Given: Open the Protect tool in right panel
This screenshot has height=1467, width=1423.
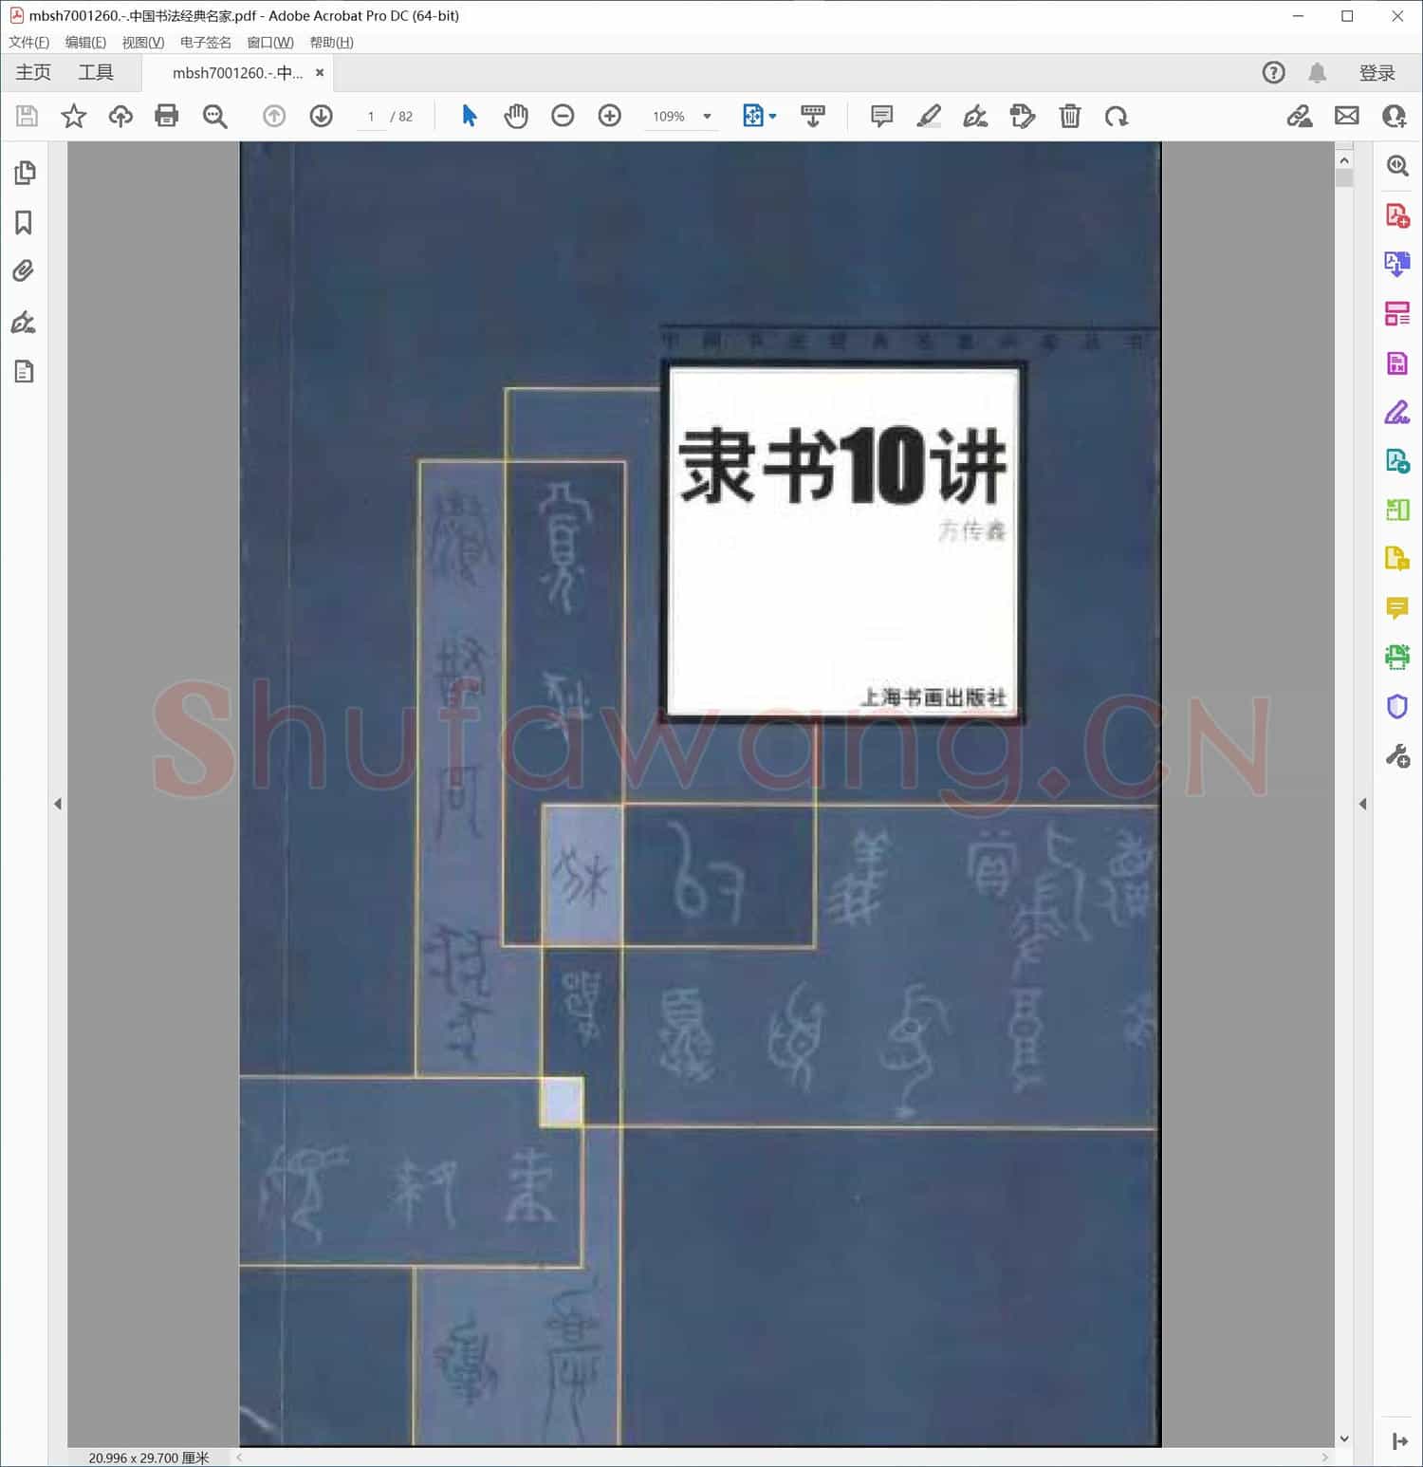Looking at the screenshot, I should (x=1396, y=706).
